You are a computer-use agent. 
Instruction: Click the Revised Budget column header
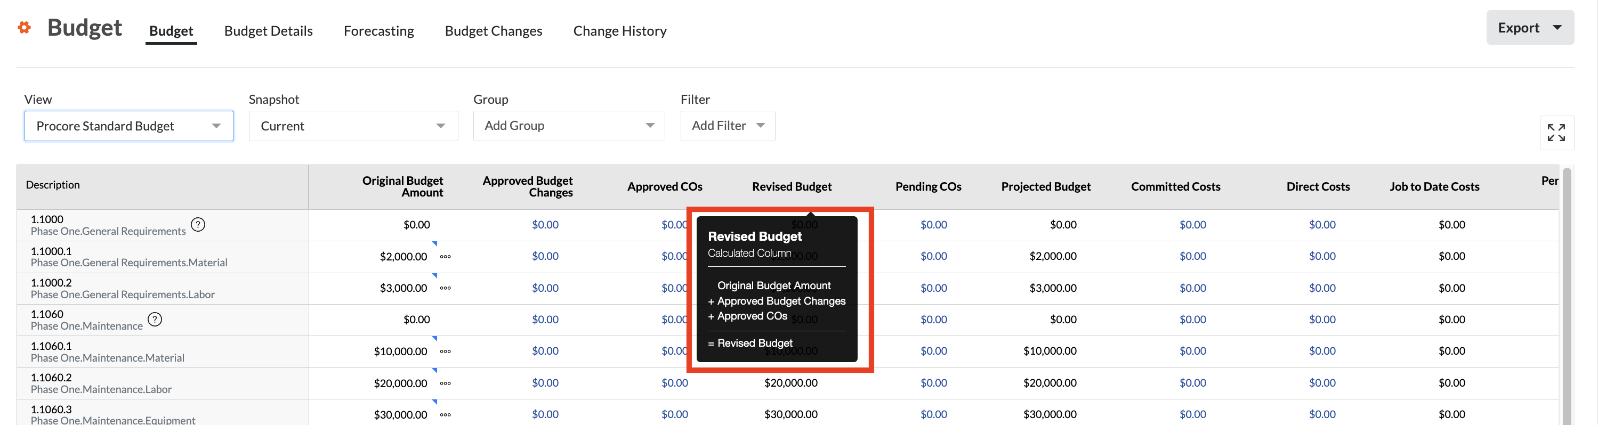pos(792,186)
